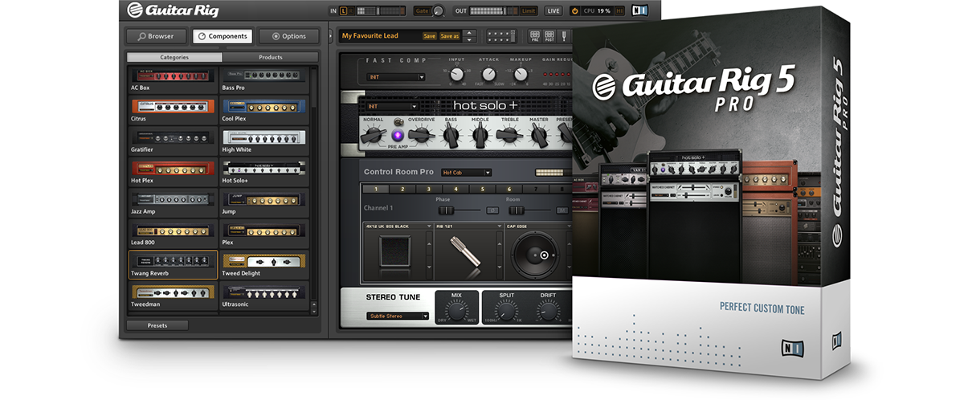Open the Browser tab
This screenshot has height=400, width=964.
click(155, 36)
